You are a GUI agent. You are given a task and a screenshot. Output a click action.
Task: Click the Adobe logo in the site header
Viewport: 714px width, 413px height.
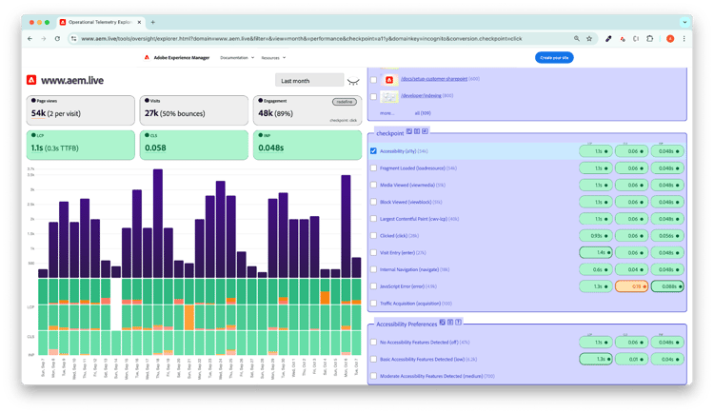pyautogui.click(x=147, y=58)
